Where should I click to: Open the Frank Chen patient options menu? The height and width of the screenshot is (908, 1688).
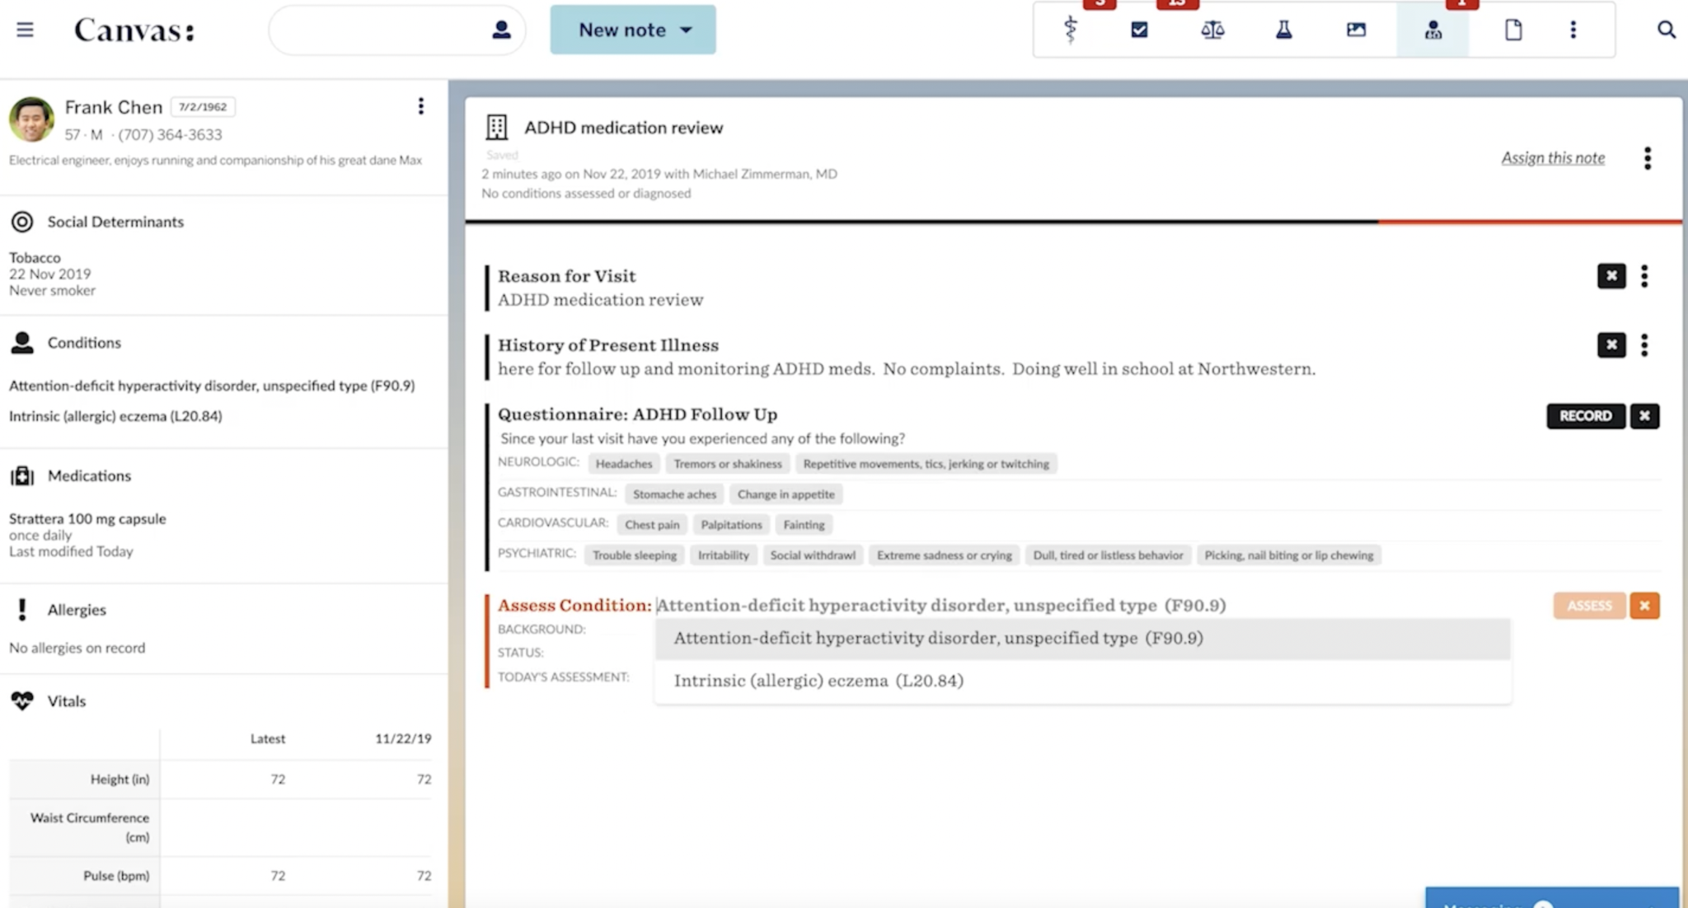pyautogui.click(x=420, y=106)
